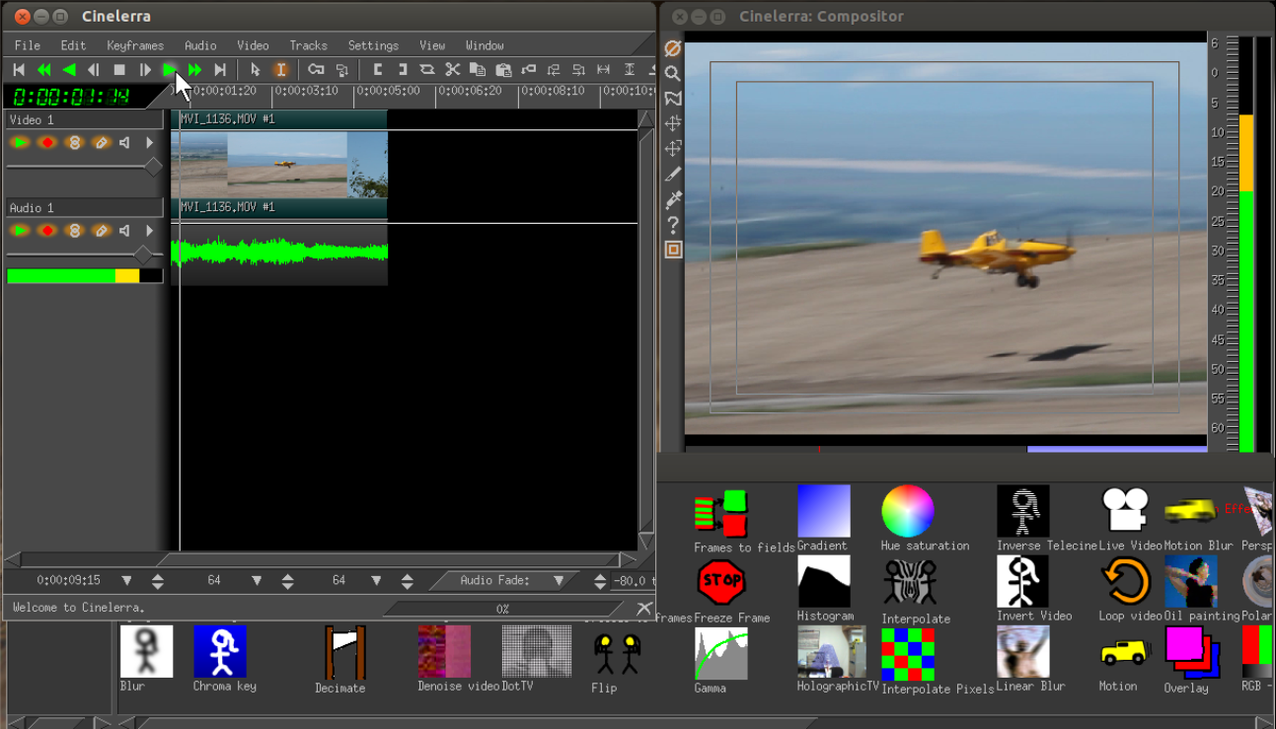The image size is (1276, 729).
Task: Click fast reverse playback button
Action: (44, 70)
